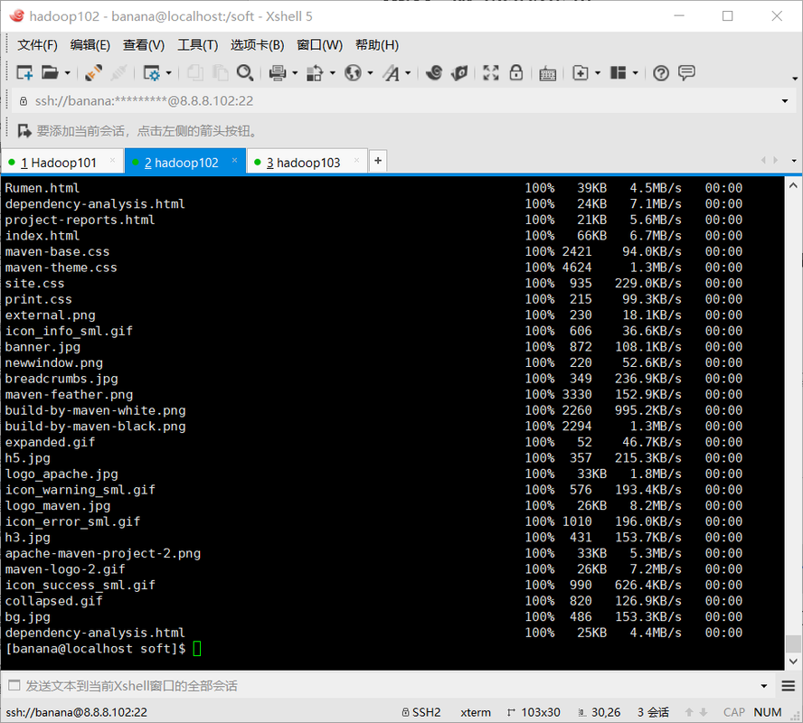Open the 编辑(E) menu
The image size is (803, 723).
coord(90,45)
